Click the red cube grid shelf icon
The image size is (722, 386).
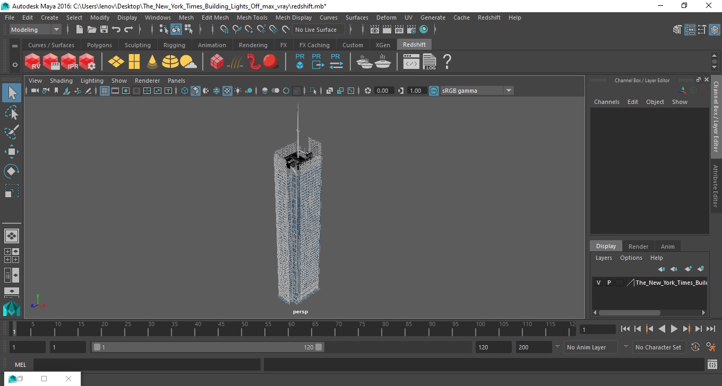(x=217, y=62)
